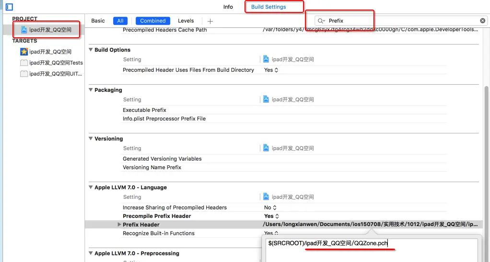
Task: Select Precompiled Header Uses Files label
Action: coord(188,70)
